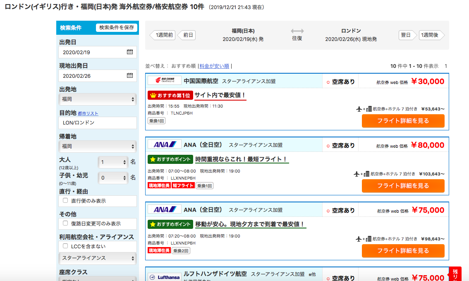The image size is (469, 281).
Task: Go to 1週間後 dates
Action: click(431, 35)
